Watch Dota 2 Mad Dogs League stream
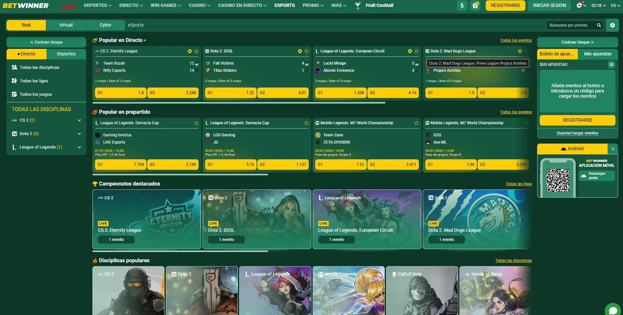This screenshot has height=315, width=623. 520,51
